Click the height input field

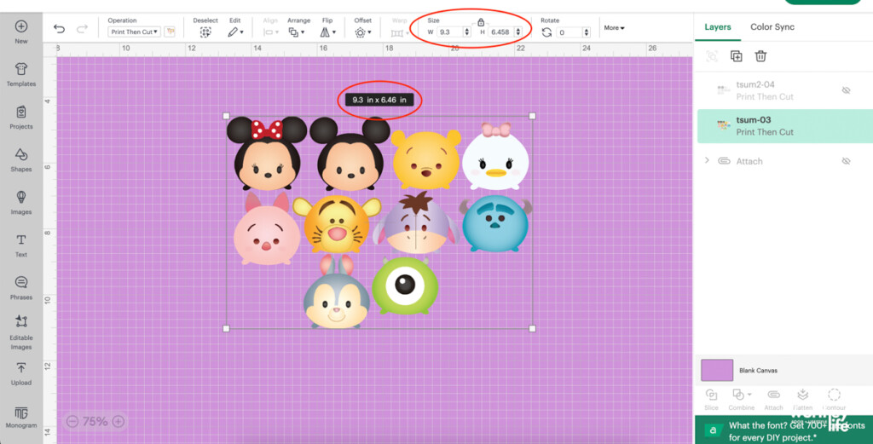tap(501, 32)
